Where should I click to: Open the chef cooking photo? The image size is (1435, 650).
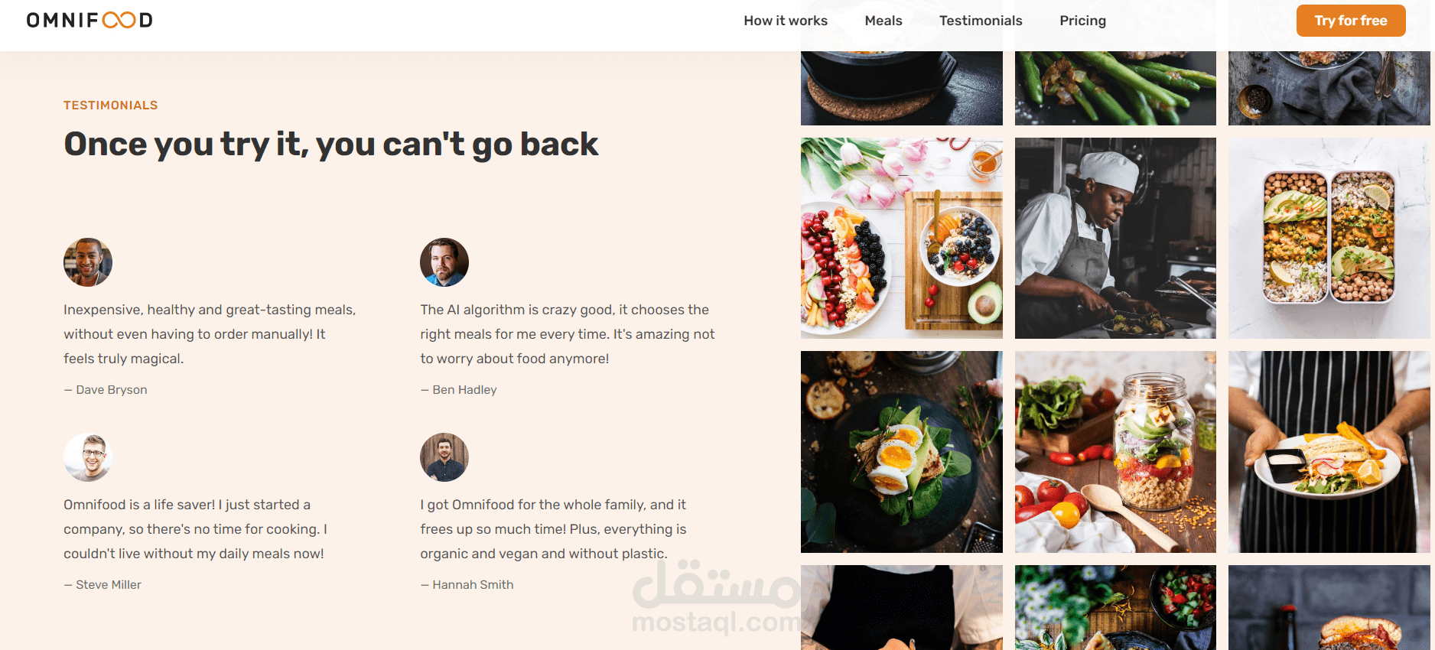[x=1115, y=238]
